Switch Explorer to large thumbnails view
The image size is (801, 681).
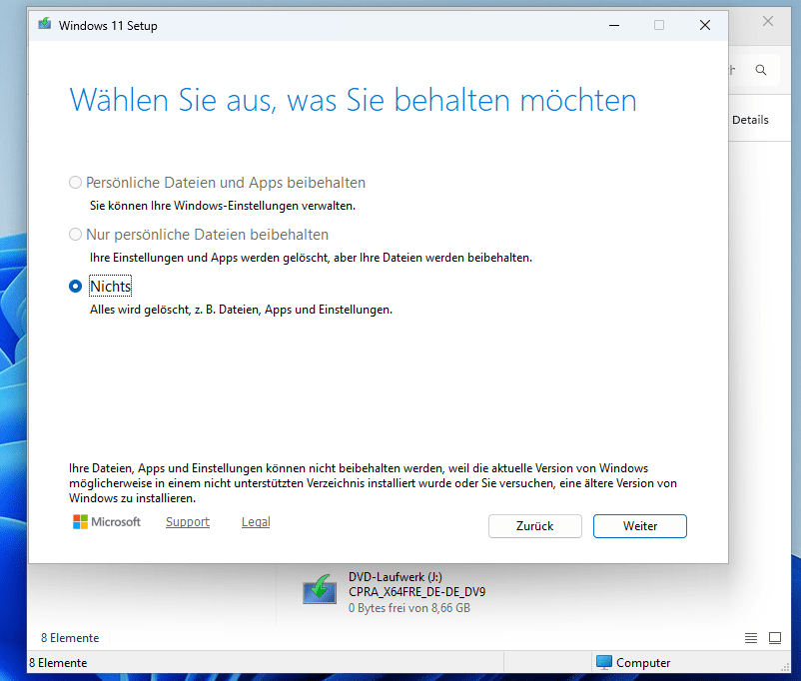pyautogui.click(x=775, y=638)
